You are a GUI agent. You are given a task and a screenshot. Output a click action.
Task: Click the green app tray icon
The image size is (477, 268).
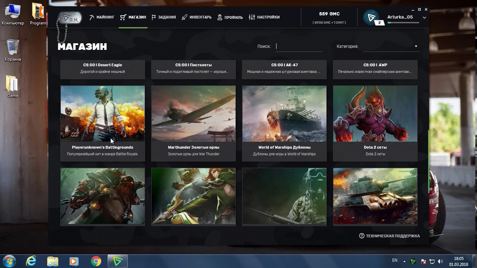[413, 261]
